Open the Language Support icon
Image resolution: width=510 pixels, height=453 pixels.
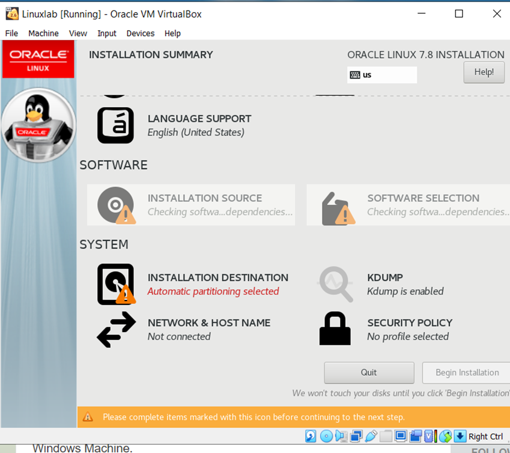[116, 125]
